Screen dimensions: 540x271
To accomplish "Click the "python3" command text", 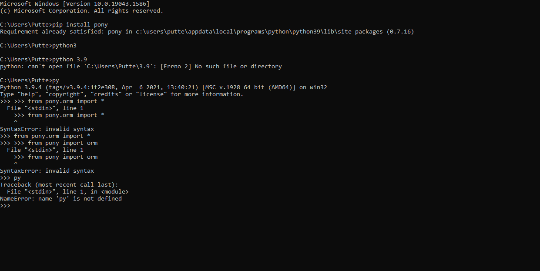I will [x=64, y=46].
